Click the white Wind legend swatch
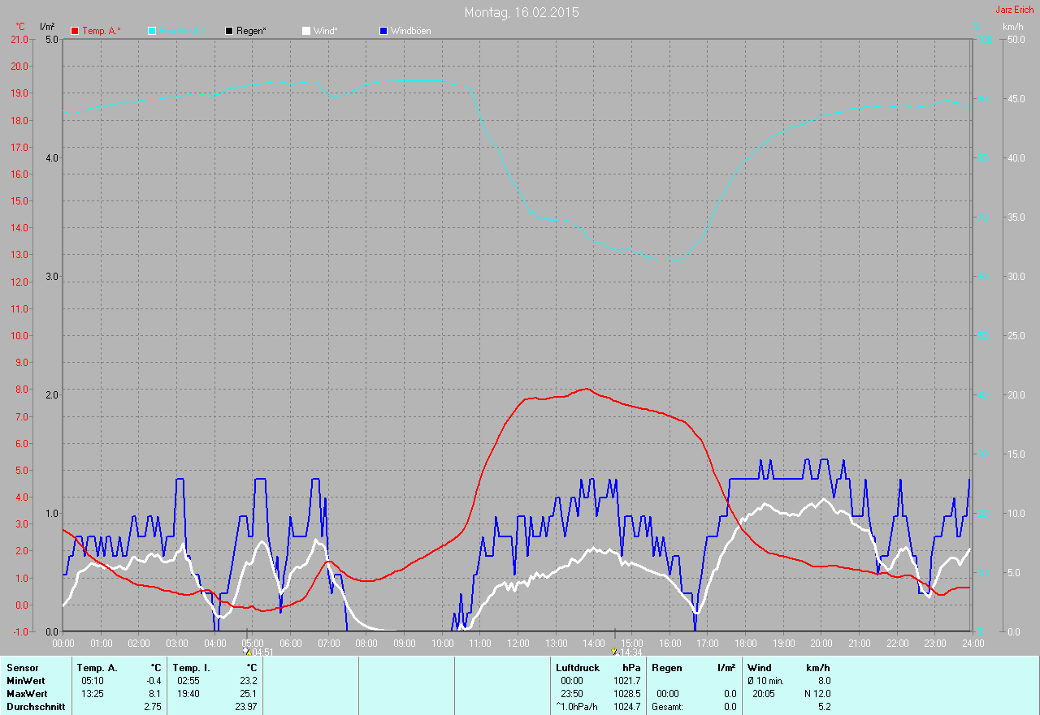This screenshot has height=715, width=1040. click(306, 31)
